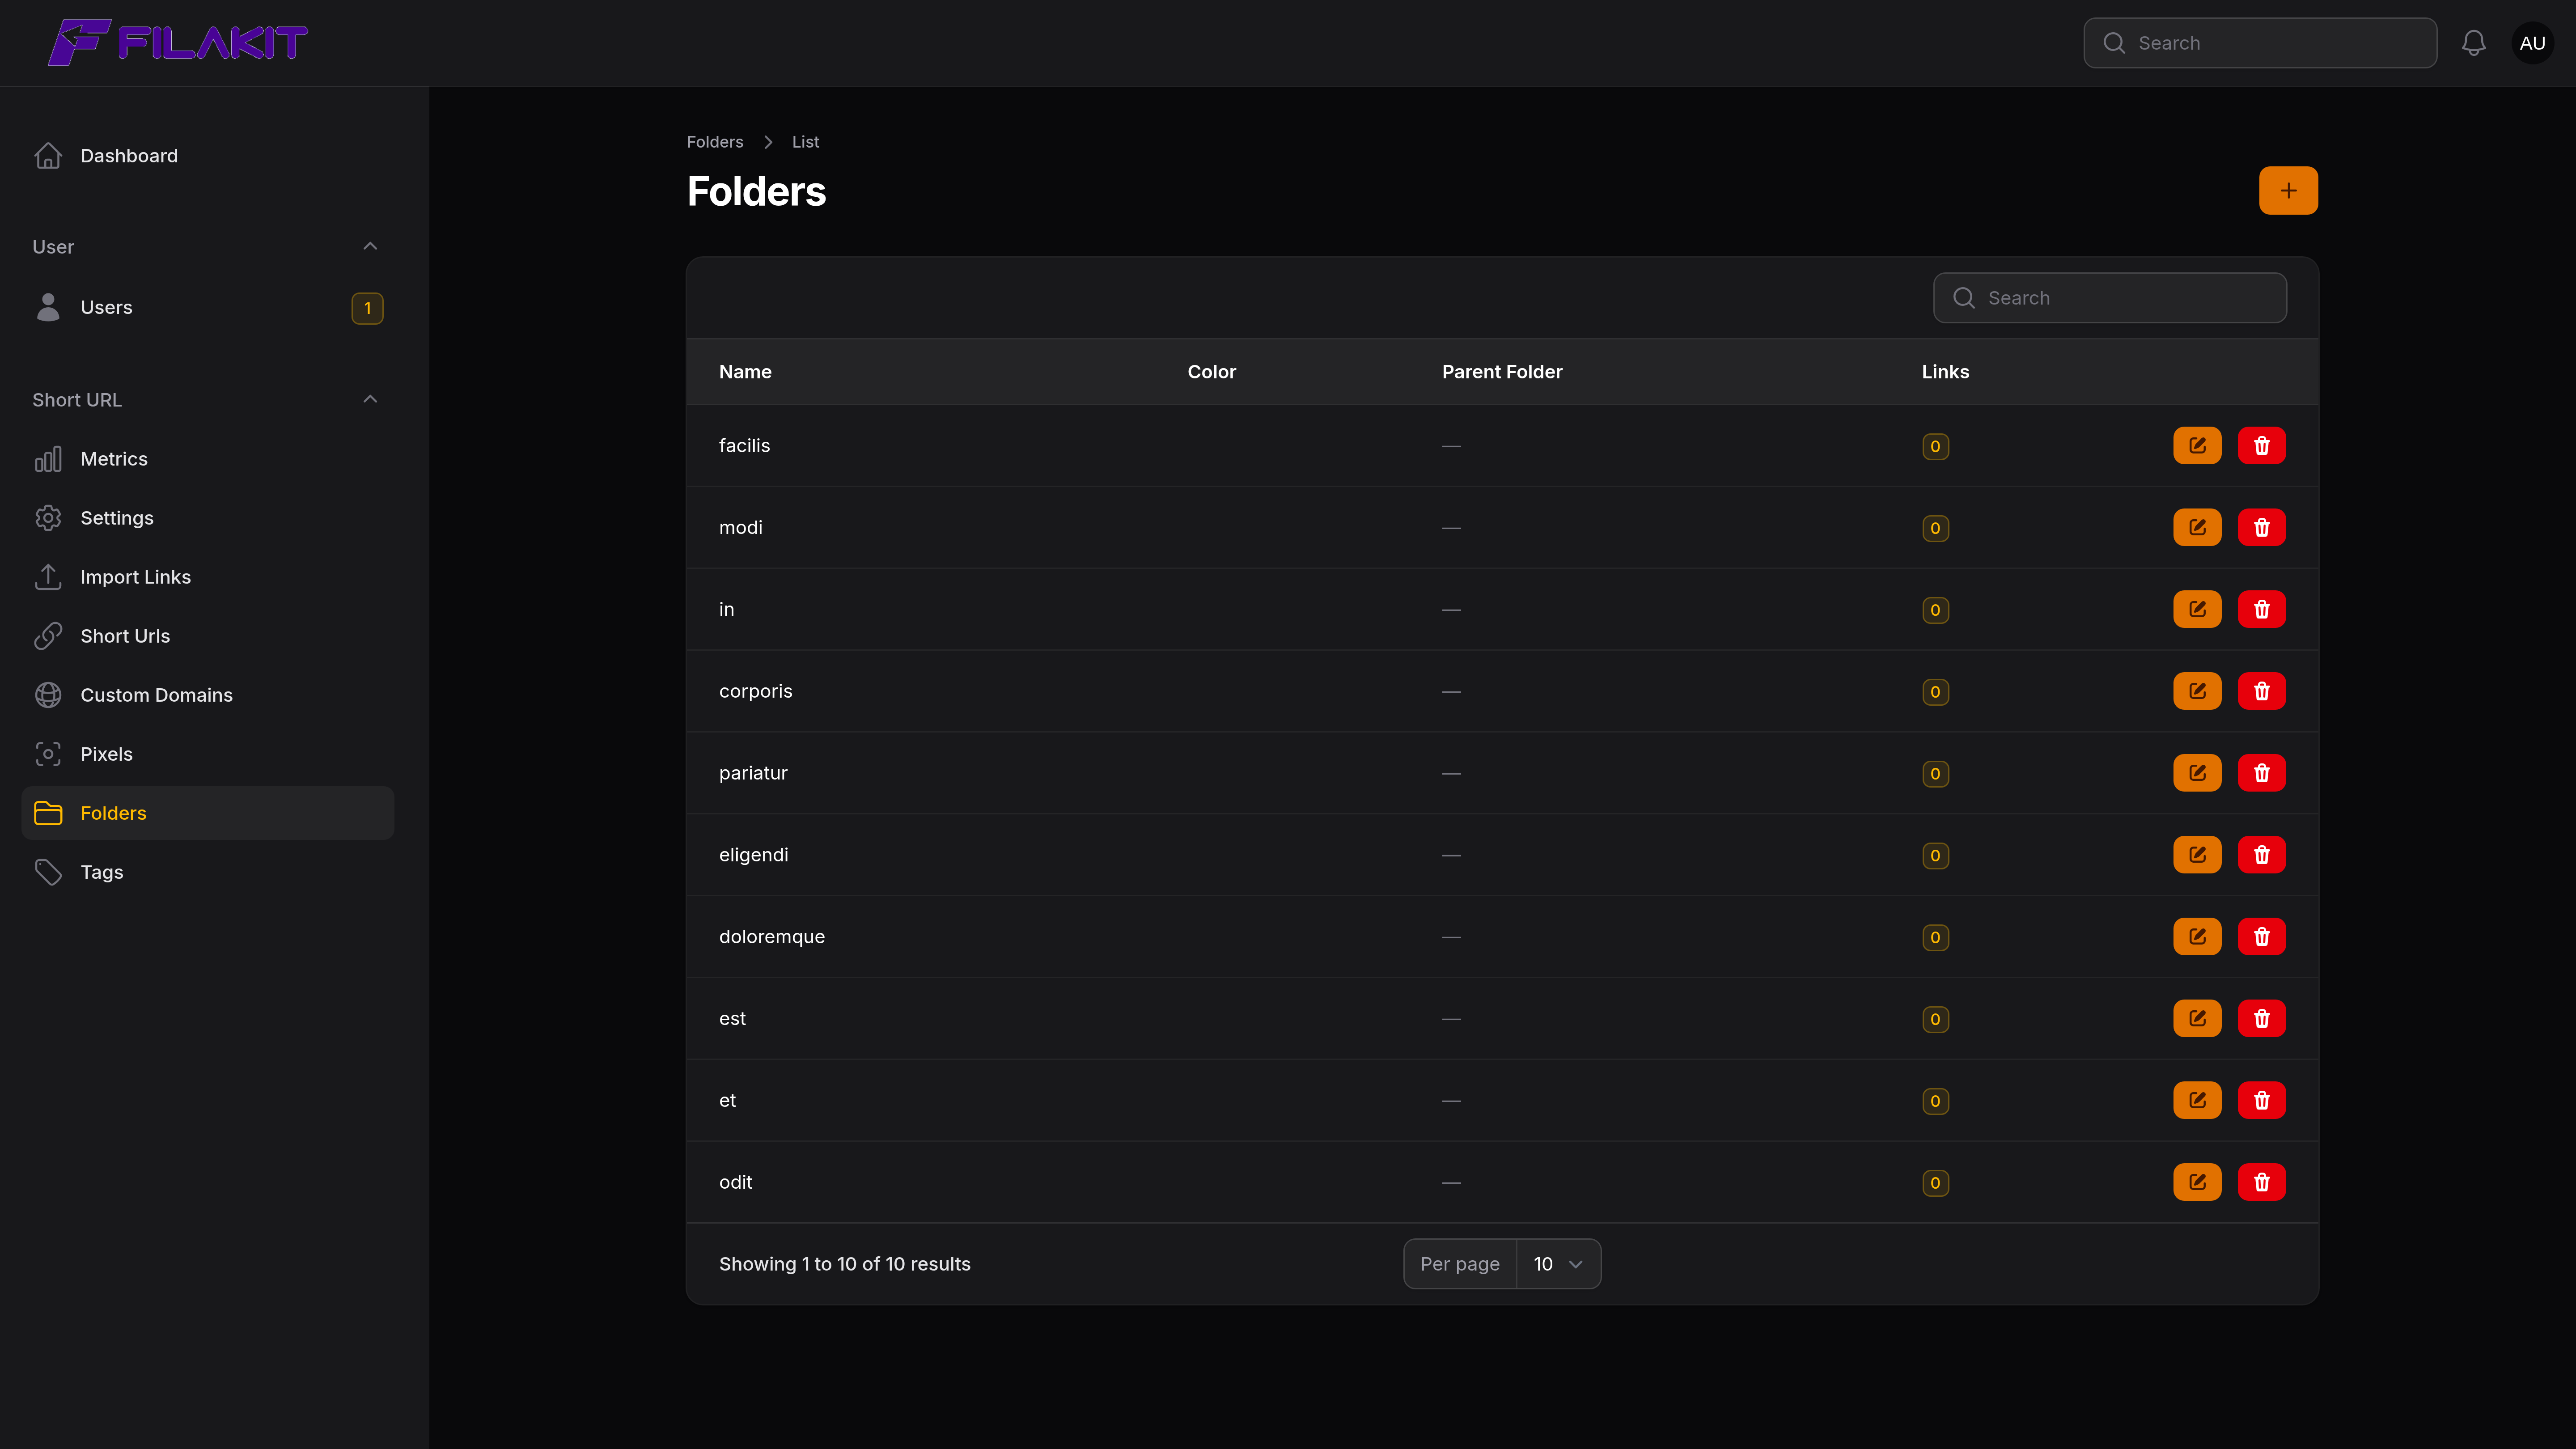
Task: Edit the et folder
Action: (2197, 1101)
